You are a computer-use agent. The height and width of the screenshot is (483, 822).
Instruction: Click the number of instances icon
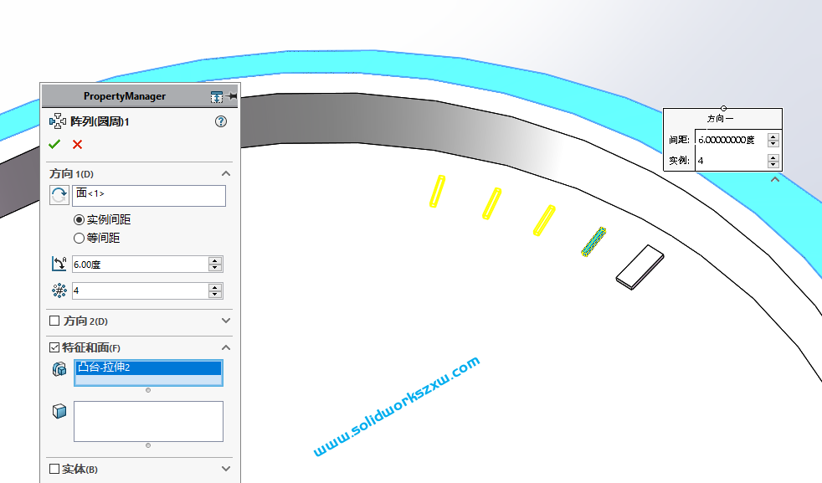[58, 290]
